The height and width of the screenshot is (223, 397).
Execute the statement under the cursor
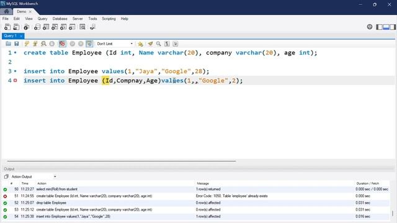click(x=35, y=44)
